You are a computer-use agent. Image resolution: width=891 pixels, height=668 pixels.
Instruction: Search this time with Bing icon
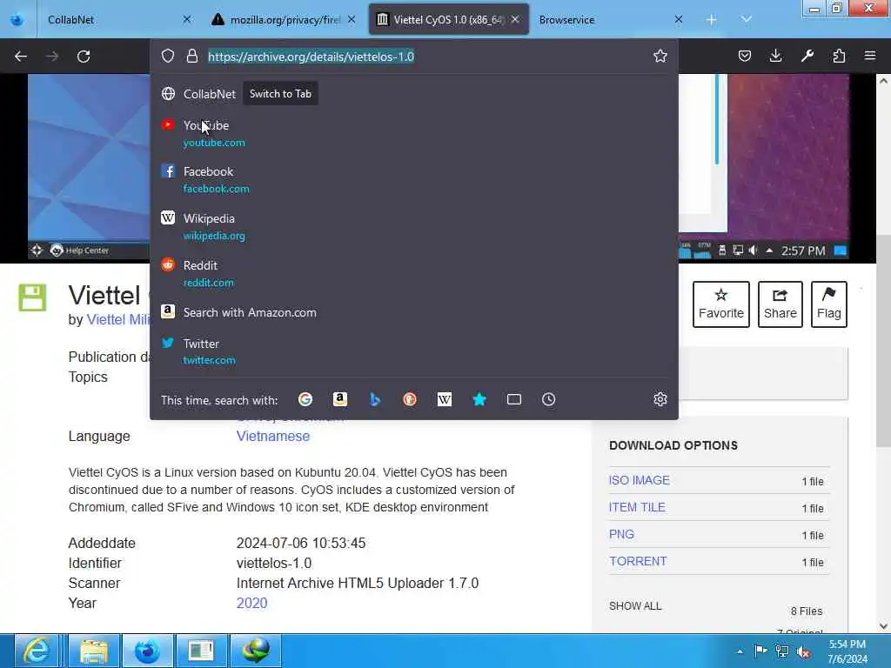[375, 399]
